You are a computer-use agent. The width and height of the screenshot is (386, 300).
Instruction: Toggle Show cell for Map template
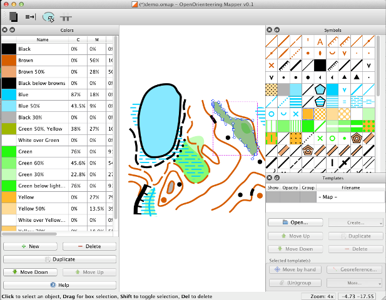coord(273,197)
